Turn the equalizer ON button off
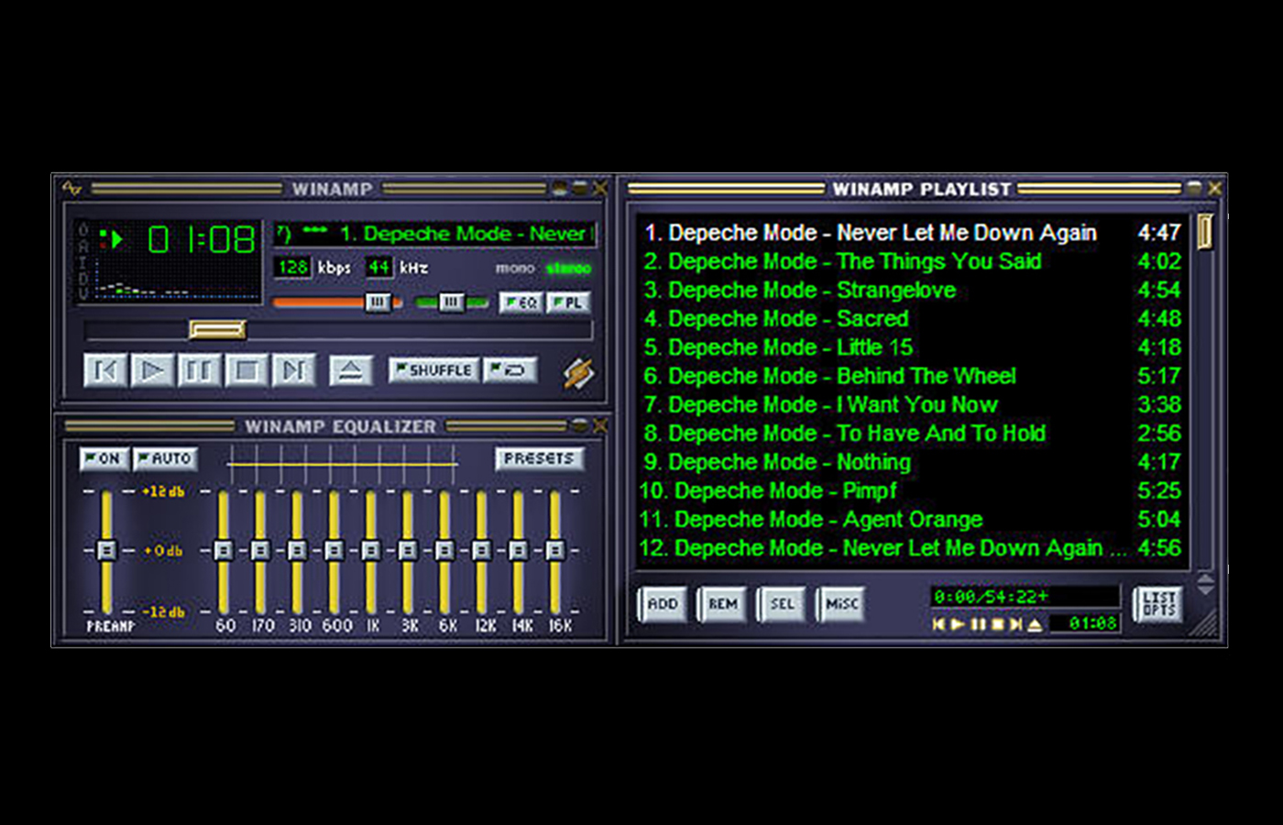This screenshot has width=1283, height=825. point(104,458)
